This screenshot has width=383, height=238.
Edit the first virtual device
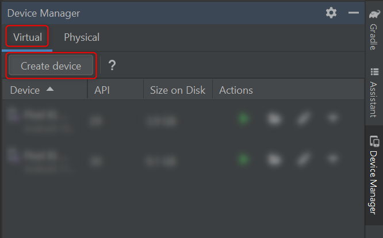click(x=304, y=119)
